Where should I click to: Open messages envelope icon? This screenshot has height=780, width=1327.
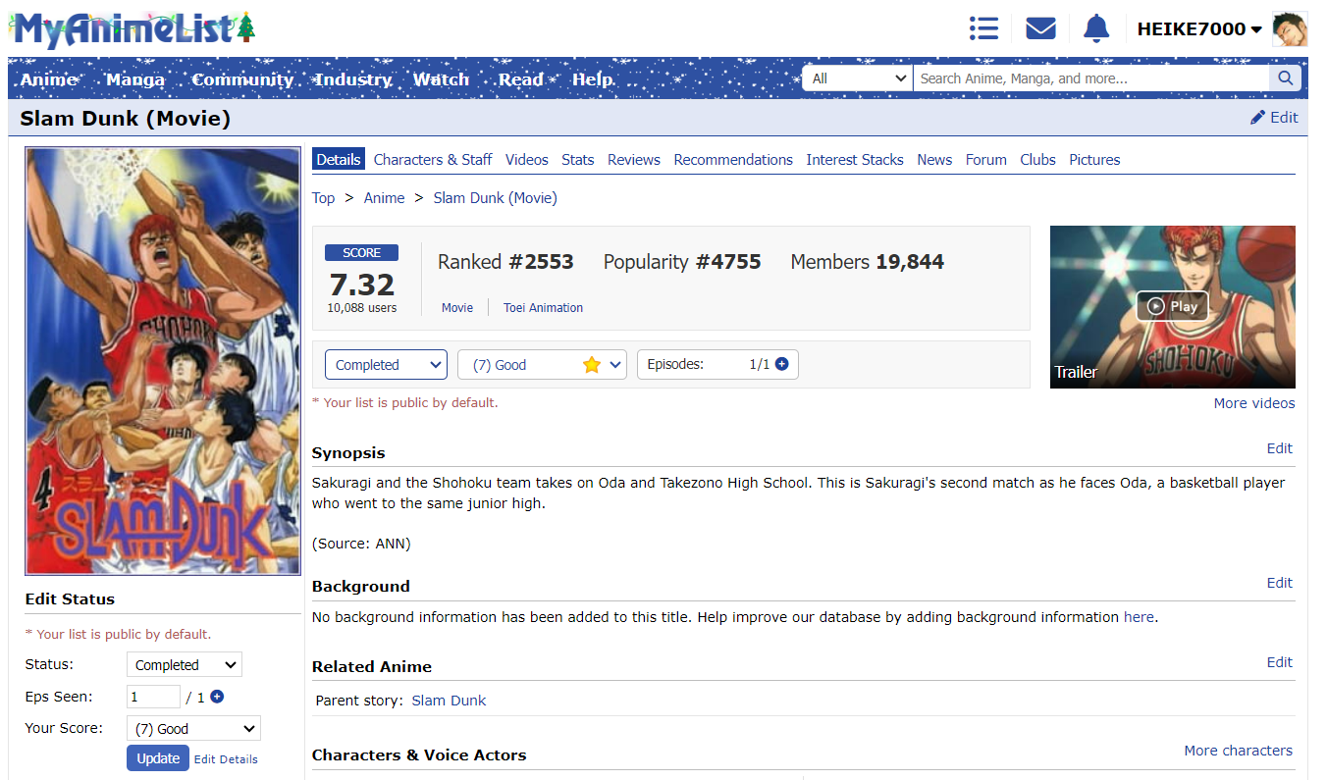1040,28
